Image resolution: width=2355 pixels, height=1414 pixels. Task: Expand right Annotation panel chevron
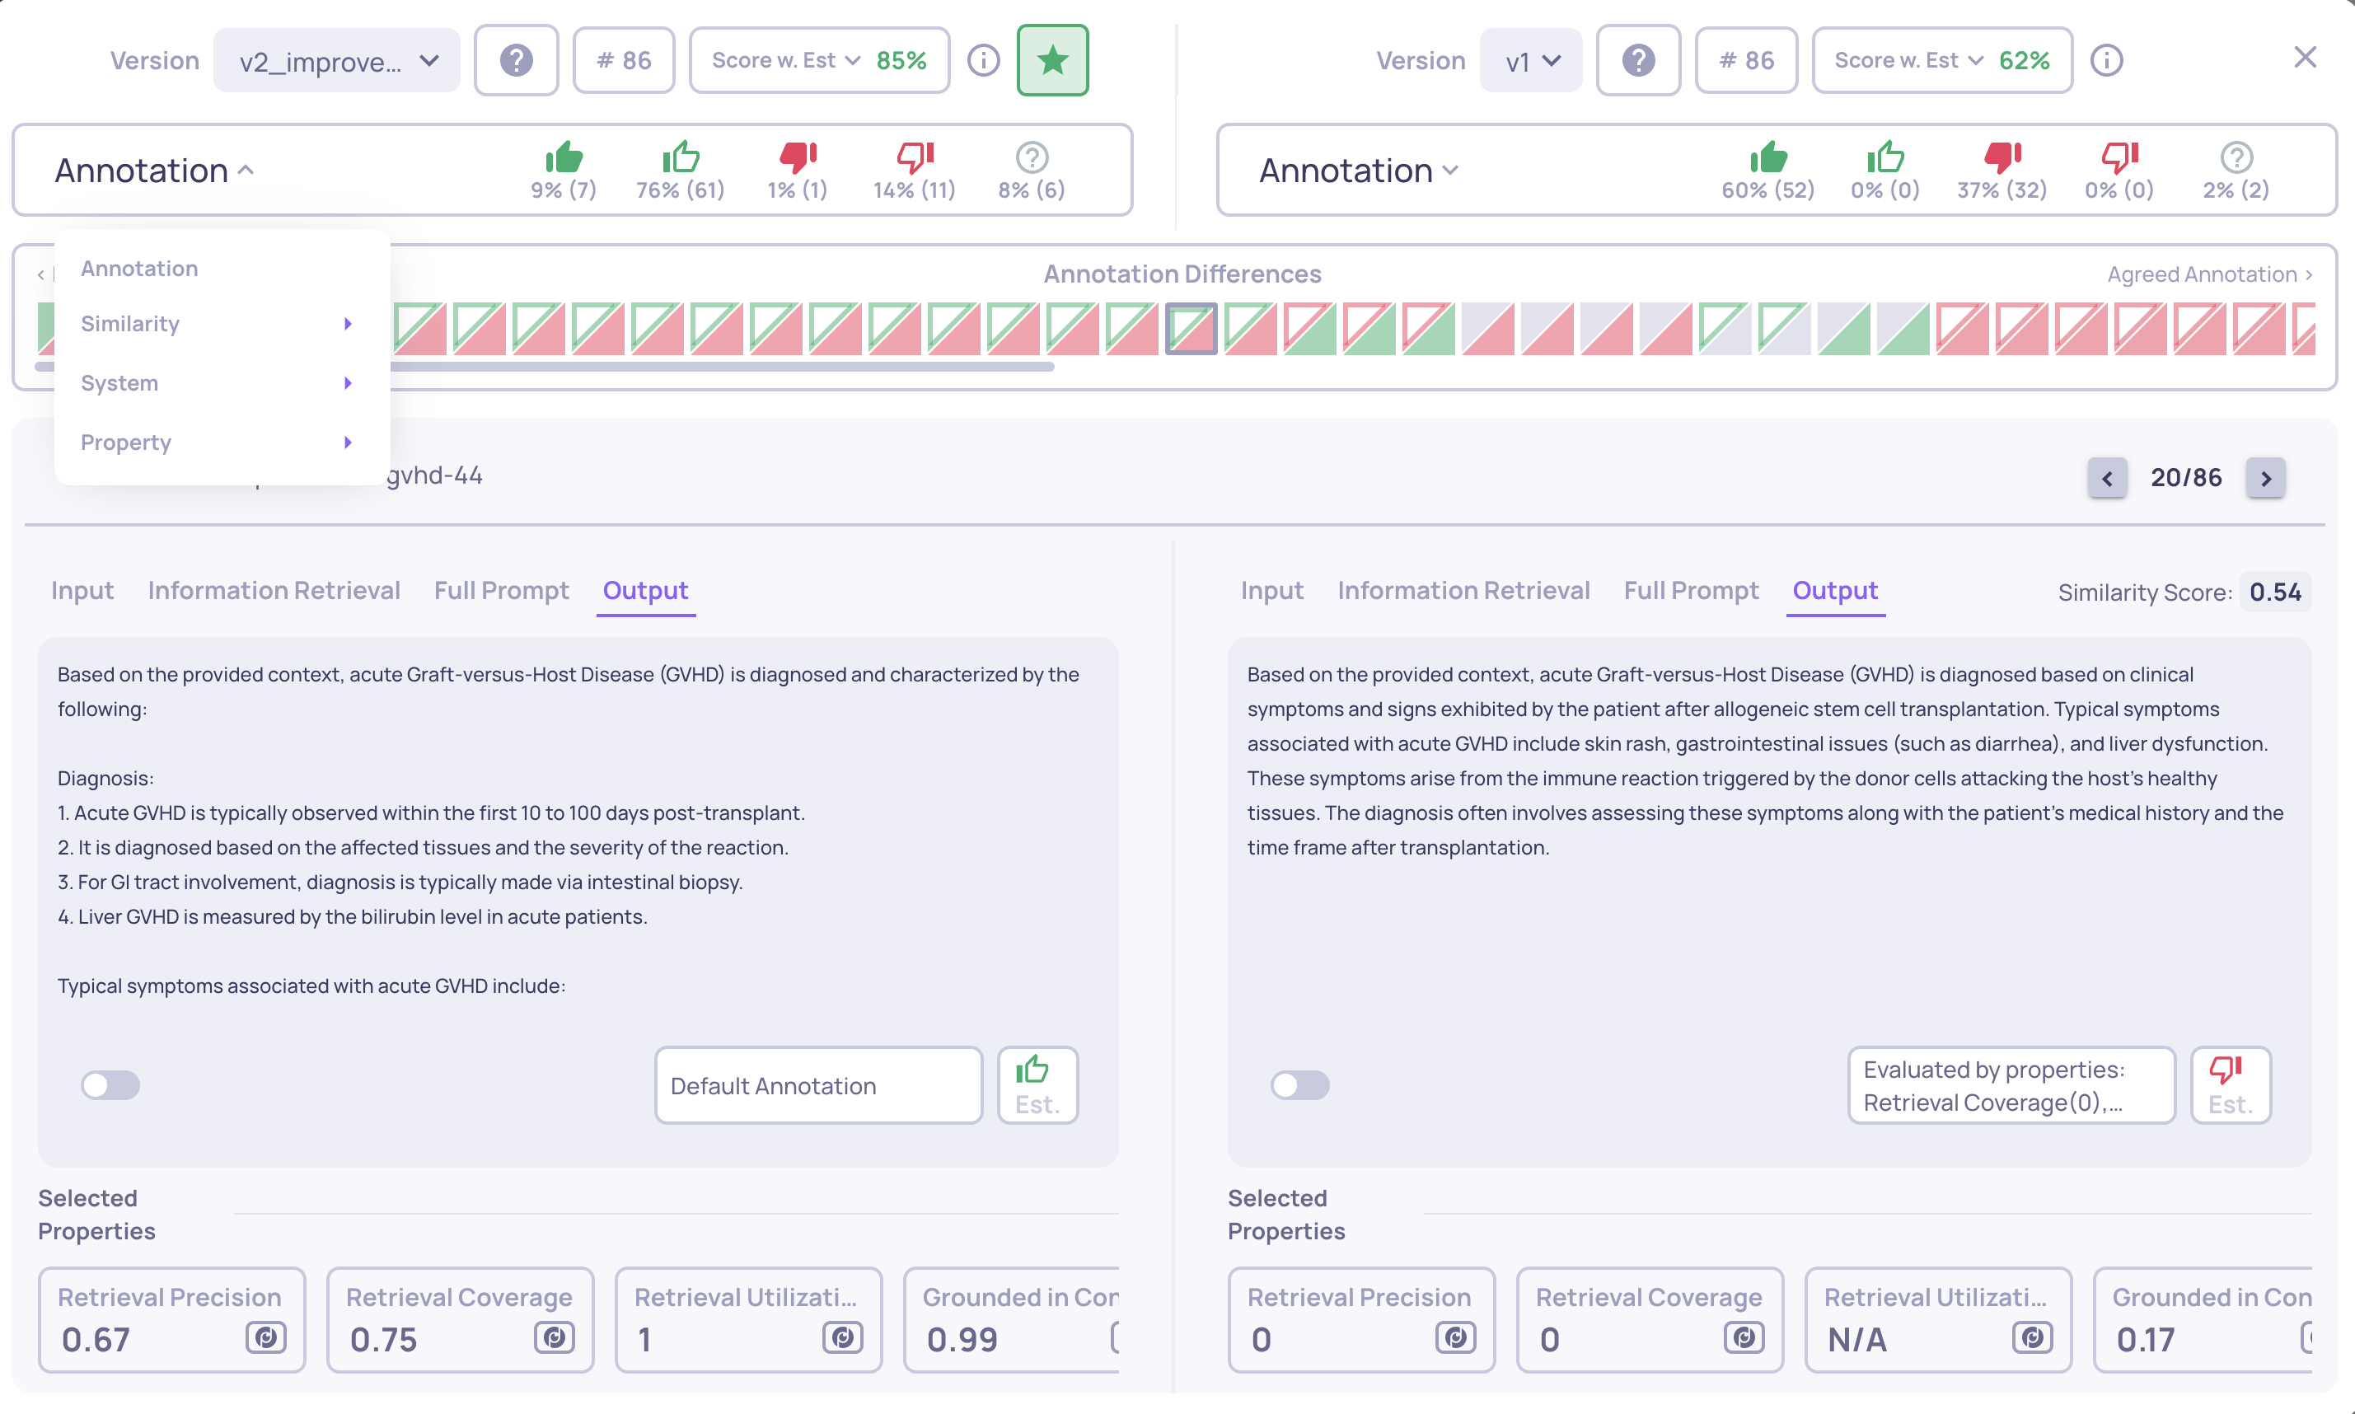click(x=1450, y=171)
